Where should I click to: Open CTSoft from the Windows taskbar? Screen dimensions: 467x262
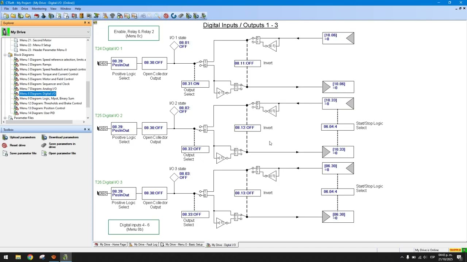point(65,257)
